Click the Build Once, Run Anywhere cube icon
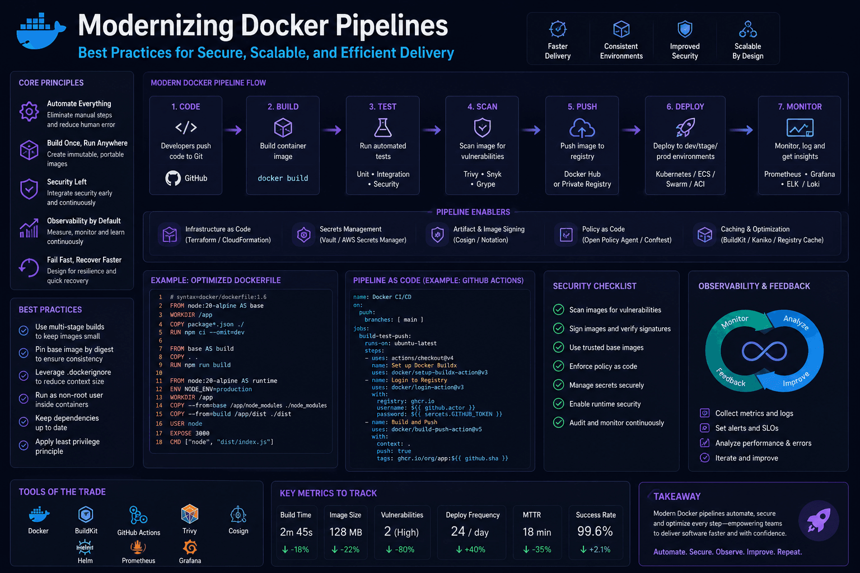Image resolution: width=860 pixels, height=573 pixels. pos(29,150)
